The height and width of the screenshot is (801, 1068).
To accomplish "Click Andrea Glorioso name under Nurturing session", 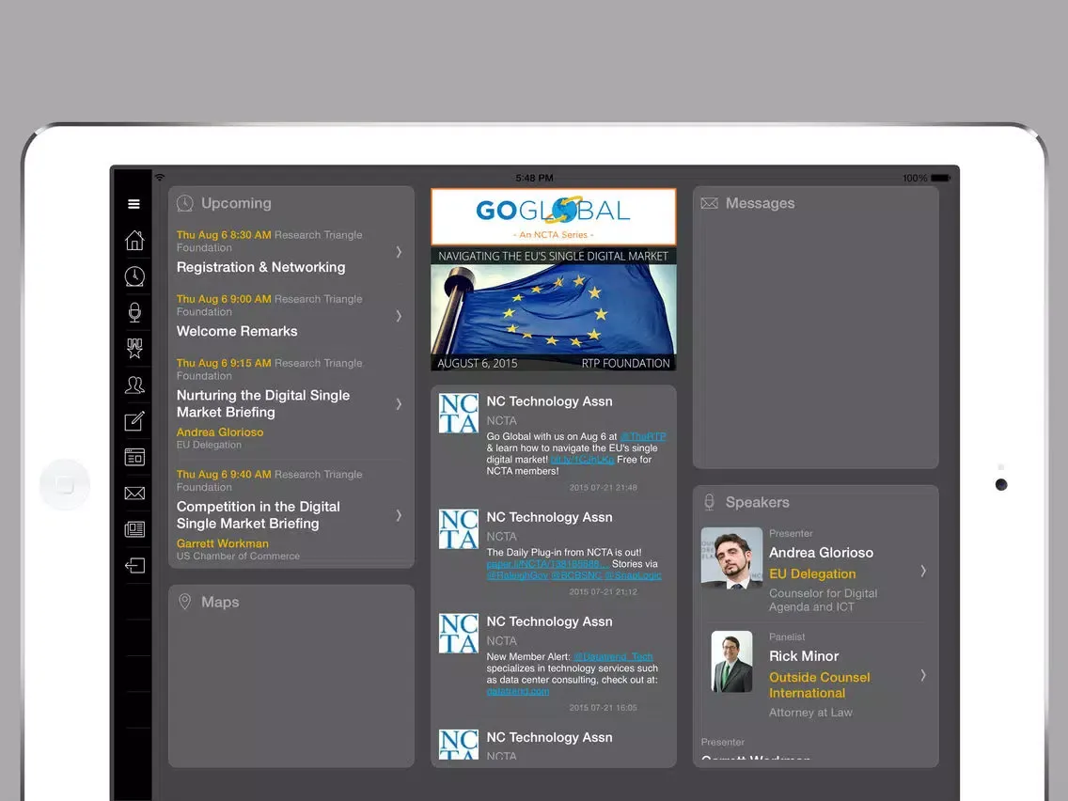I will [x=220, y=432].
